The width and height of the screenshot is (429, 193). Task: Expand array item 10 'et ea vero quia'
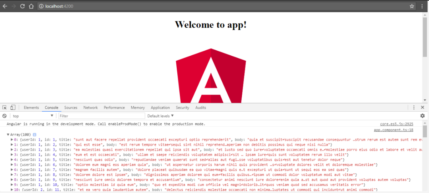pos(12,190)
